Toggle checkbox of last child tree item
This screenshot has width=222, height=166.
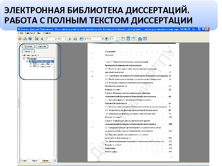pyautogui.click(x=35, y=66)
